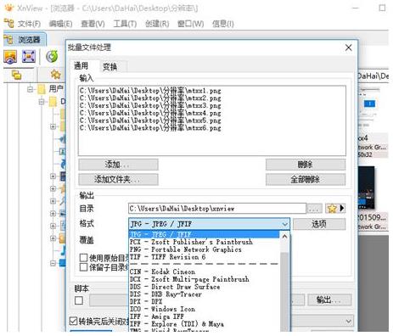
Task: Click the format list scrollbar thumb
Action: (284, 291)
